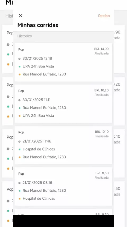This screenshot has height=227, width=127.
Task: Click the clock icon beside 30/01/2025 12:18
Action: 20,59
